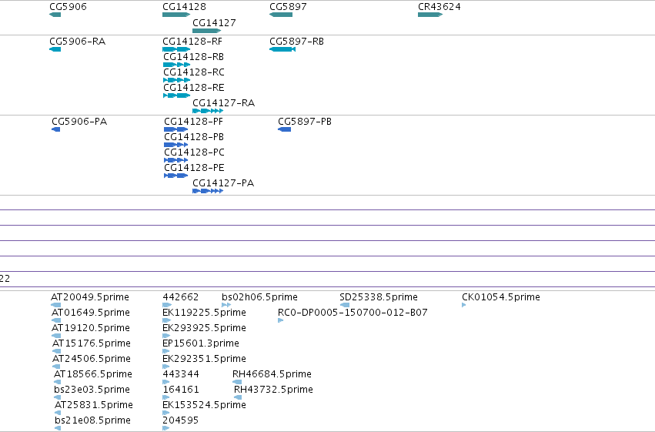The height and width of the screenshot is (432, 655).
Task: Click the EK119225.5prime EST arrow
Action: click(167, 320)
